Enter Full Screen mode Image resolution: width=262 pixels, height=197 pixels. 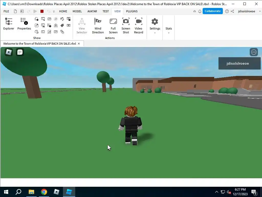[113, 26]
